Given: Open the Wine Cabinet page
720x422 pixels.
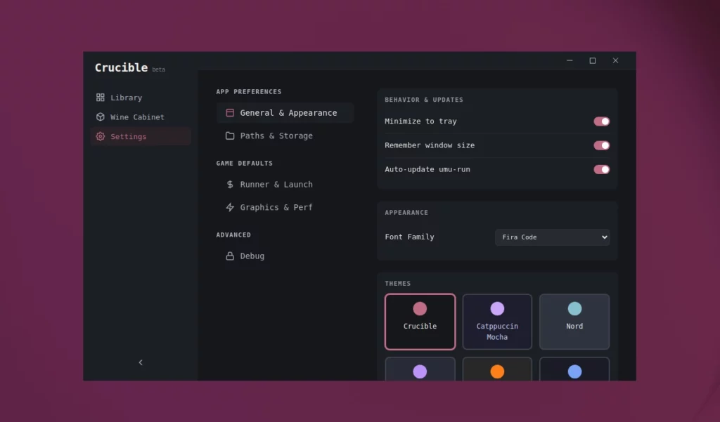Looking at the screenshot, I should (x=137, y=117).
